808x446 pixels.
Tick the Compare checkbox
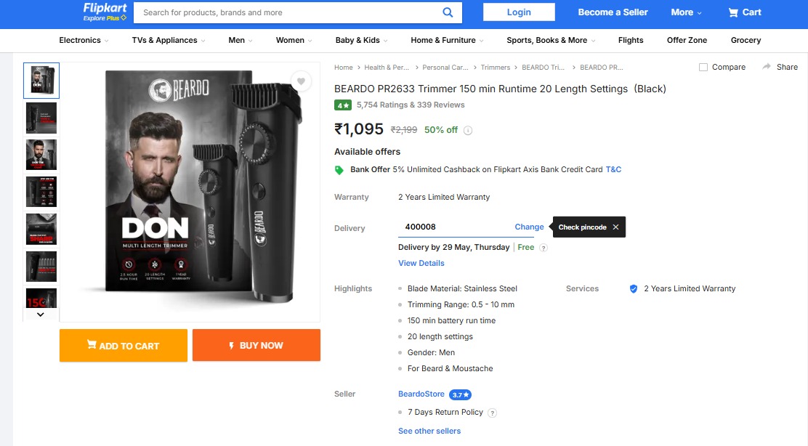(x=703, y=68)
